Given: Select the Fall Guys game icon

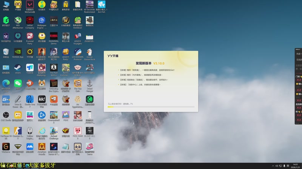Looking at the screenshot, I should (x=30, y=115).
